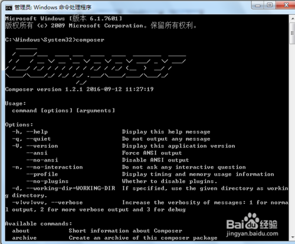Click 'Display this help message' description
Viewport: 295px width, 244px height.
[166, 132]
